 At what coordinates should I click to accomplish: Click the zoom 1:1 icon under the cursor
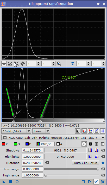pos(16,64)
